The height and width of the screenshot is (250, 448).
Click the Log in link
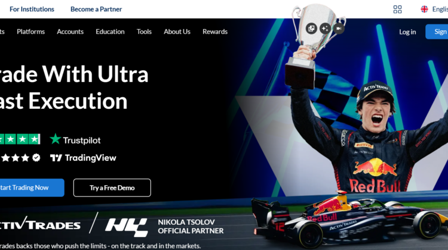(407, 32)
